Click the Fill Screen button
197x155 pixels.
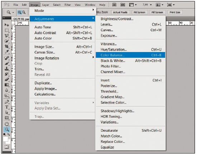[x=157, y=12]
